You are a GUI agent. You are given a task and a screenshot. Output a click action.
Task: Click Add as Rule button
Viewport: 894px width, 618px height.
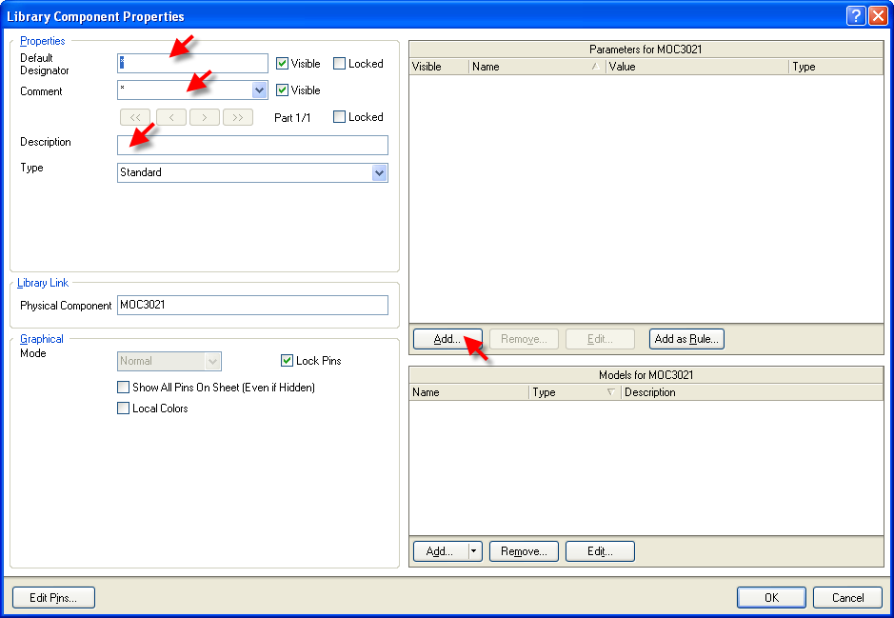tap(686, 339)
